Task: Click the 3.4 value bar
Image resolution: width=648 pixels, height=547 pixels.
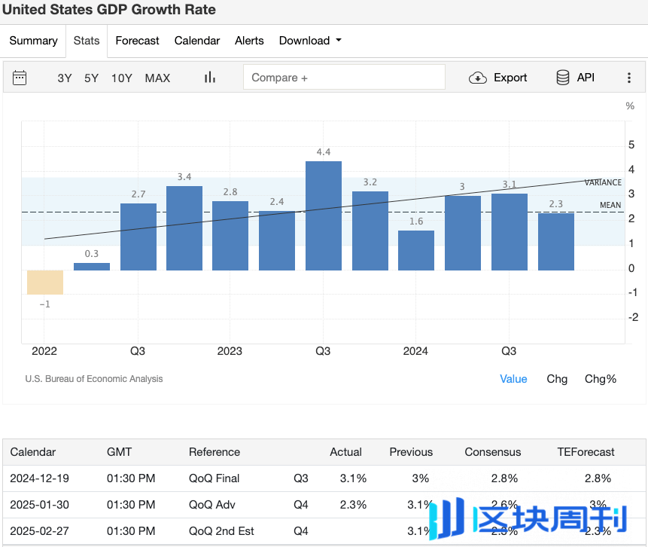Action: pyautogui.click(x=184, y=228)
